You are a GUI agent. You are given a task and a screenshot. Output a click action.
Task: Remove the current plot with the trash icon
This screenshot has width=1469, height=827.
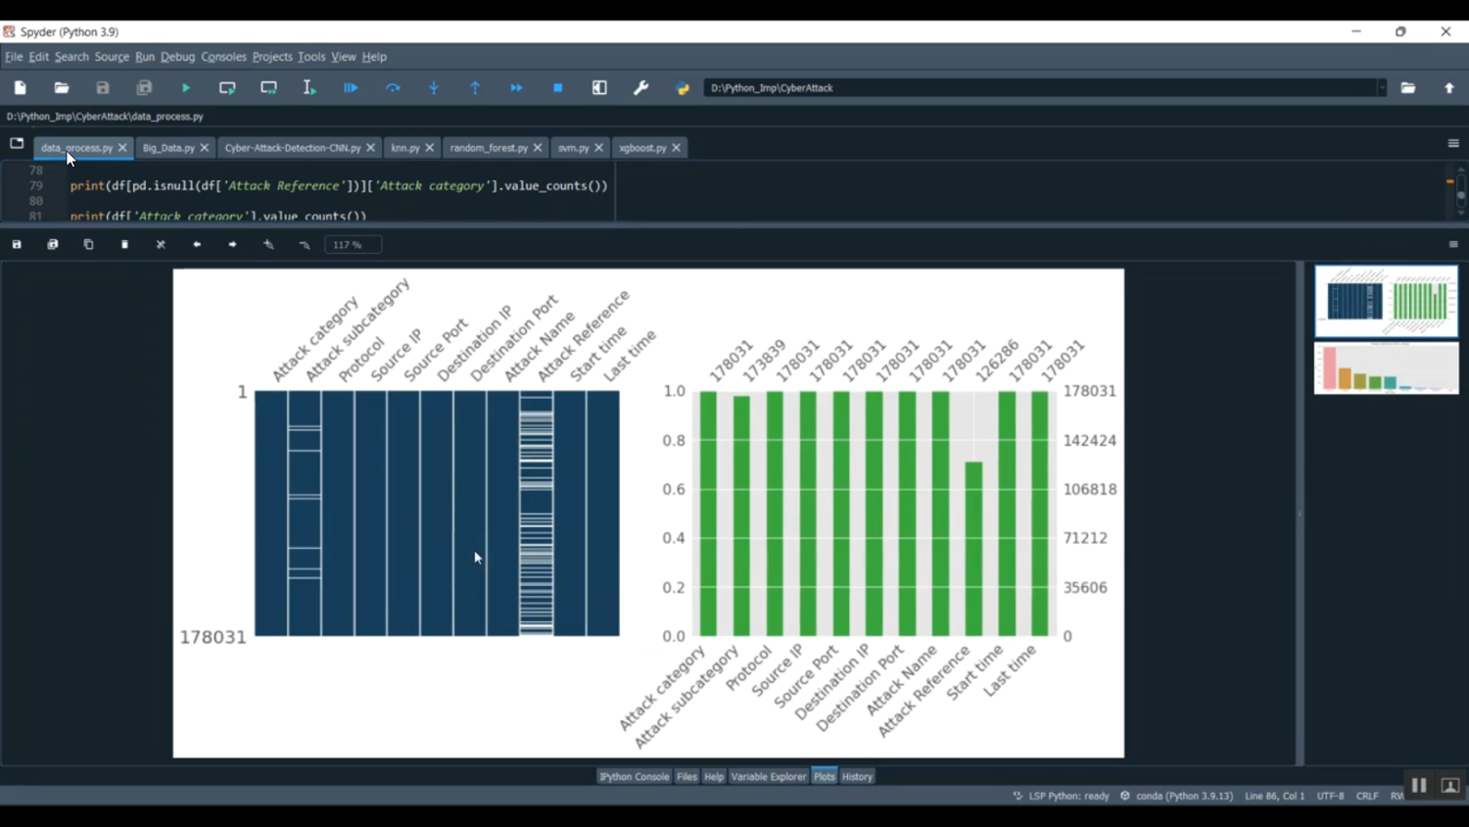(x=125, y=245)
